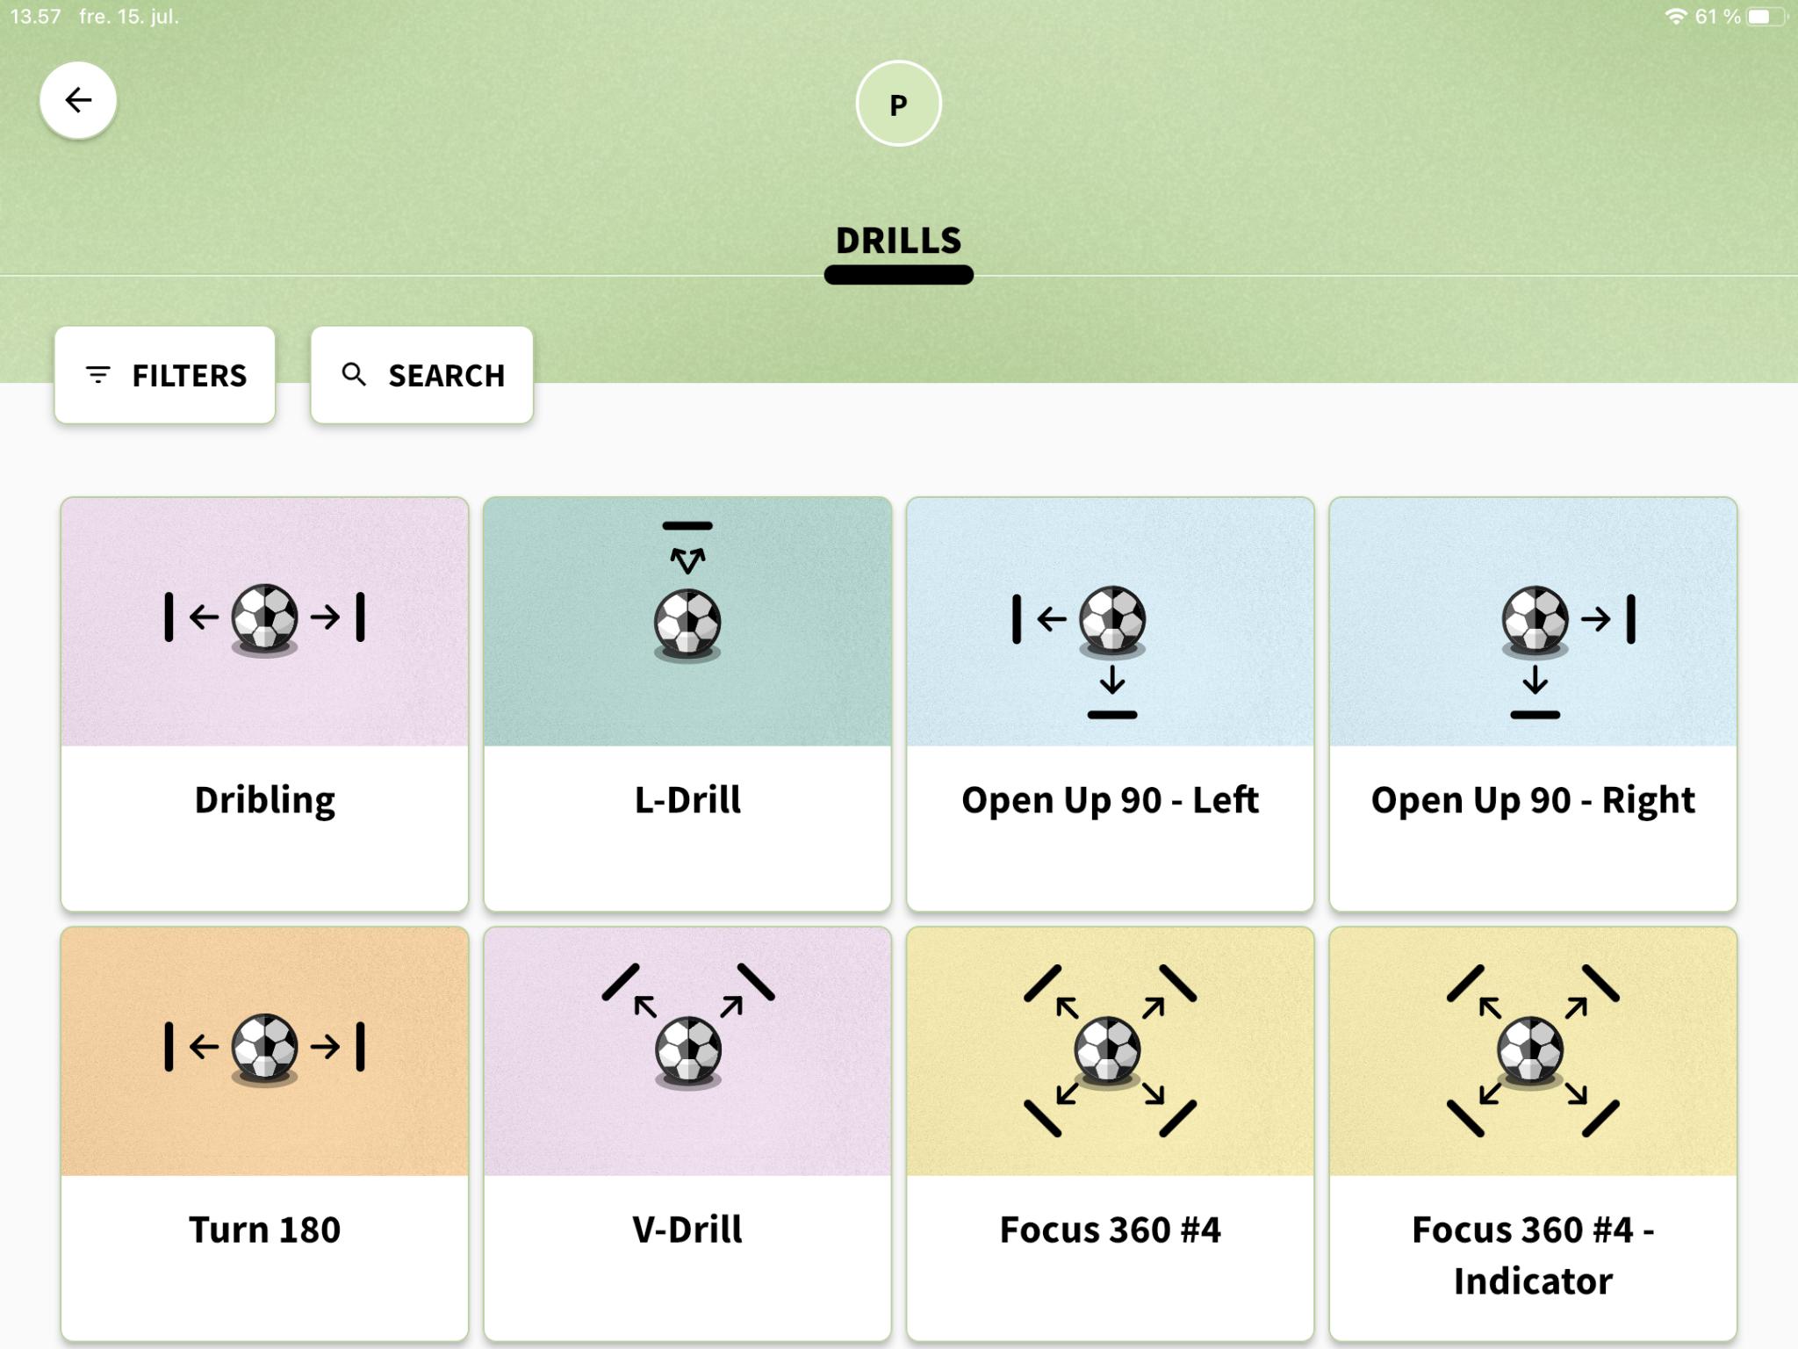Tap the magnifying glass icon
Image resolution: width=1798 pixels, height=1349 pixels.
354,374
